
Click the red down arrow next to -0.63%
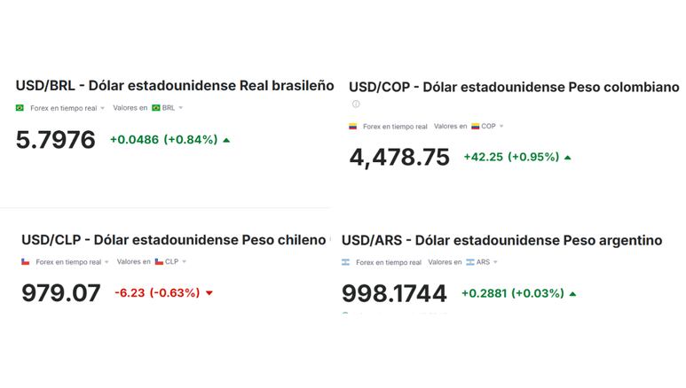coord(209,293)
